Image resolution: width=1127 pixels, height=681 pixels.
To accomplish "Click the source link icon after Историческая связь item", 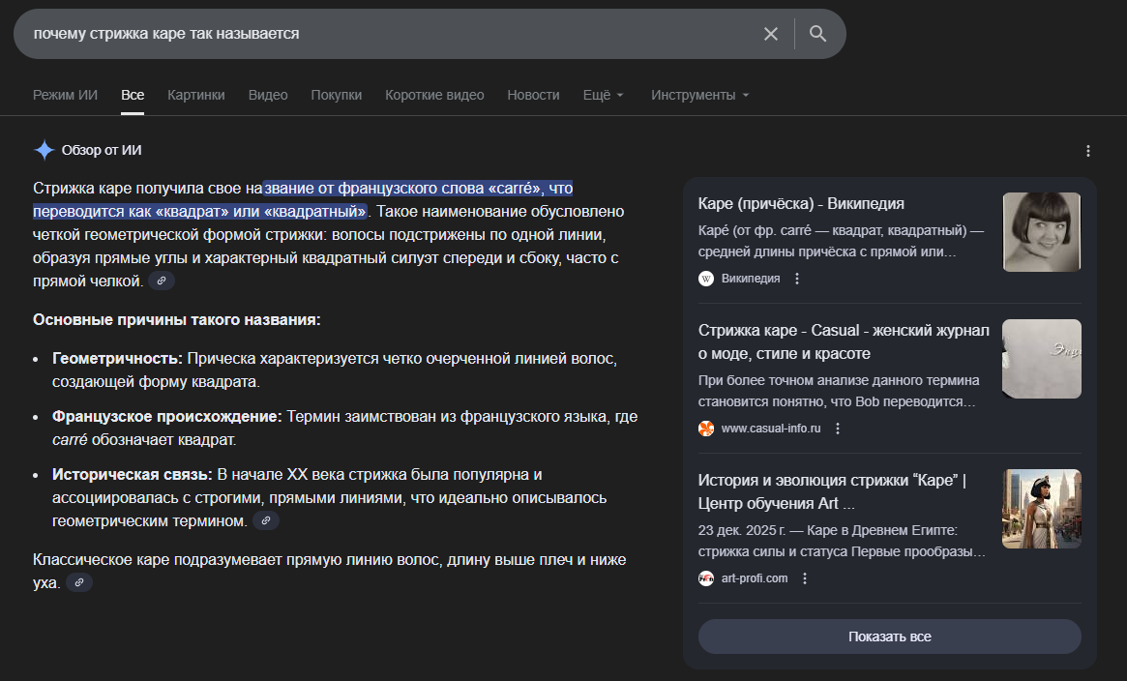I will pos(266,521).
